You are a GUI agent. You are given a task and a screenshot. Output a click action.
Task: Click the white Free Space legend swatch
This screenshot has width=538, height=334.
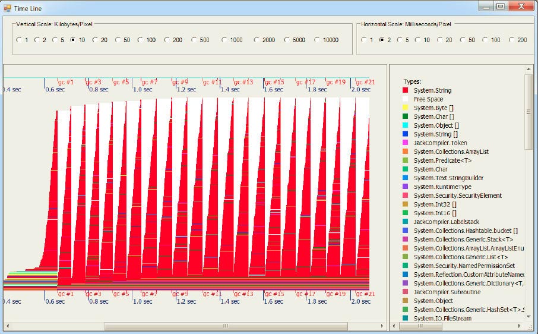[x=405, y=99]
